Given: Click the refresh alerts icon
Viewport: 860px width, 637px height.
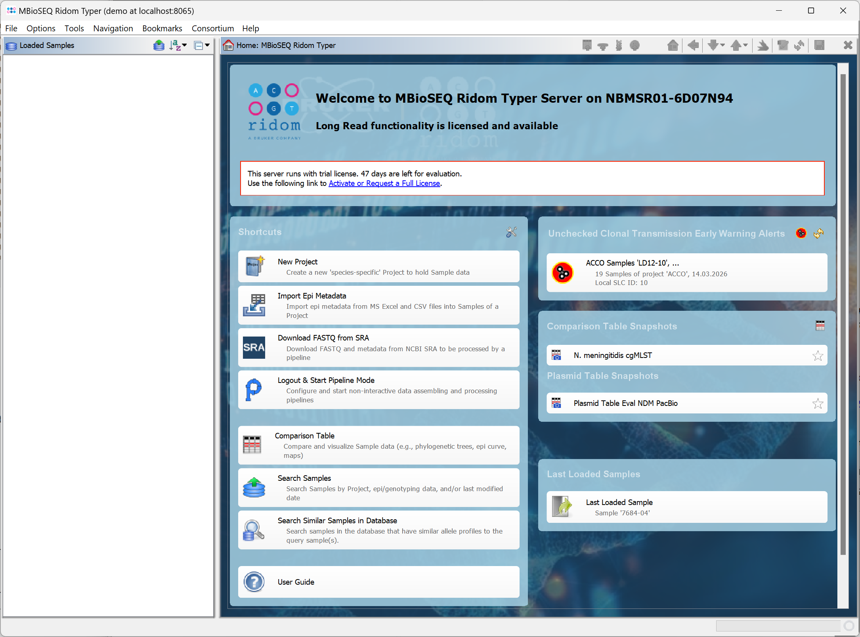Looking at the screenshot, I should pos(819,233).
